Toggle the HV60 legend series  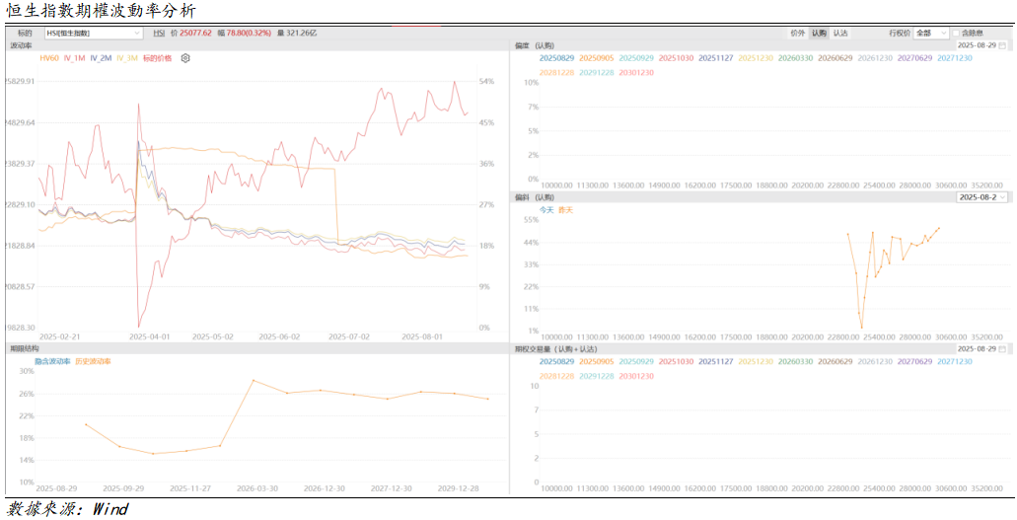[x=49, y=58]
